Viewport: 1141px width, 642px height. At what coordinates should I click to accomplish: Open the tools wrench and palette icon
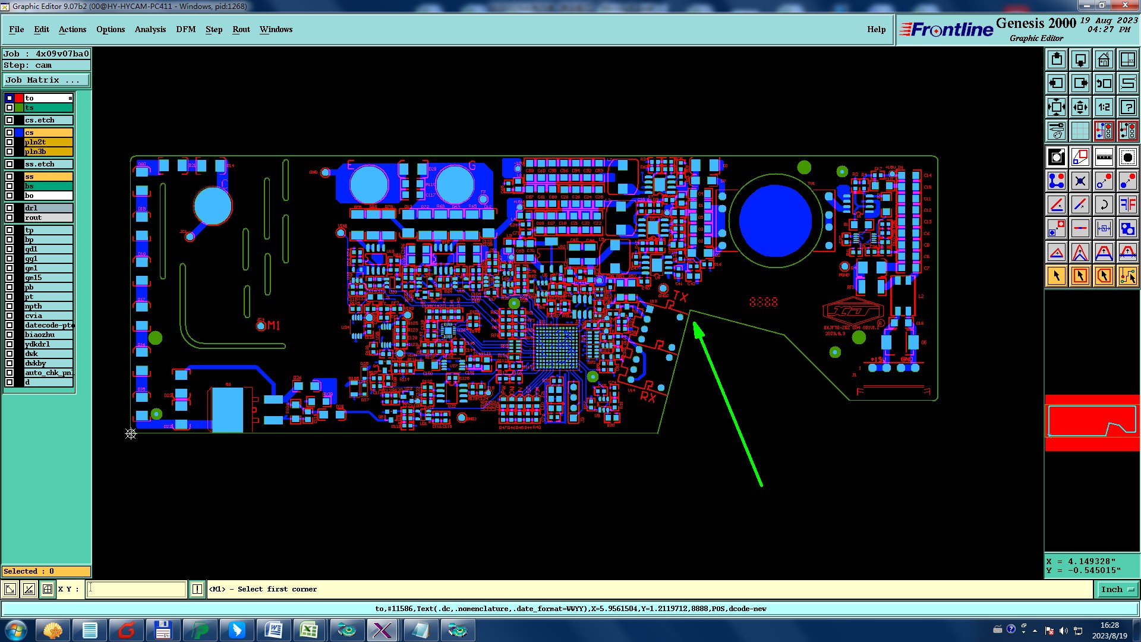coord(1057,131)
